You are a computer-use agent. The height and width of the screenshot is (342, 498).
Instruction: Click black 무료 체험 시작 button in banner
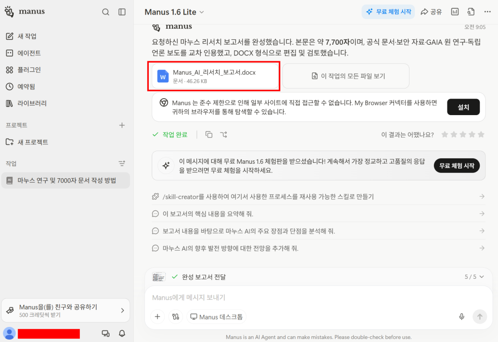[457, 166]
